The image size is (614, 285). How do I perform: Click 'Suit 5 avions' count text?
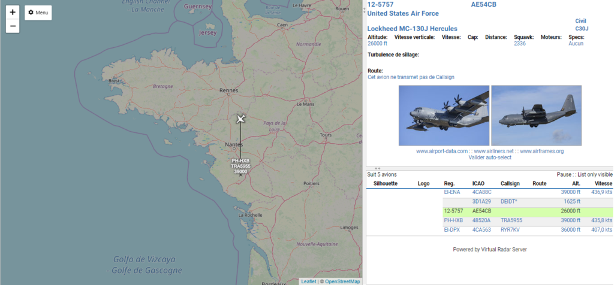click(382, 175)
